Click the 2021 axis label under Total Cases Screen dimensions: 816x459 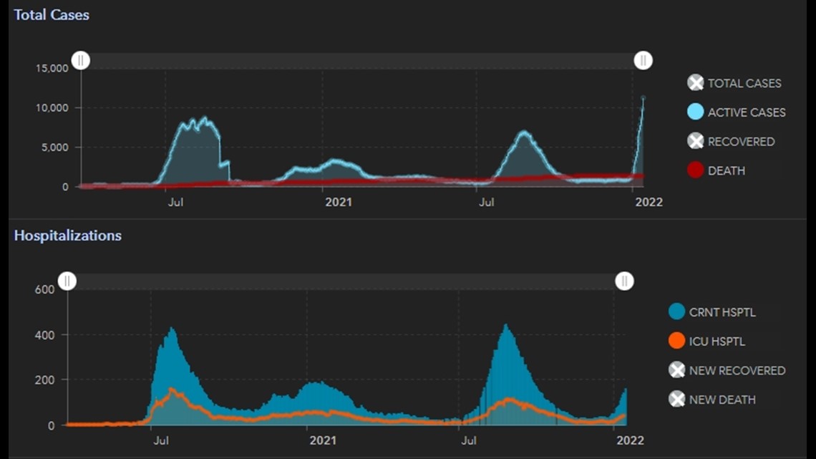pyautogui.click(x=339, y=202)
